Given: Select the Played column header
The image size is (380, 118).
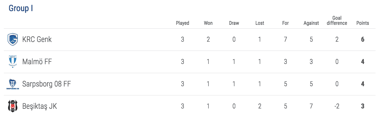Looking at the screenshot, I should (x=182, y=23).
